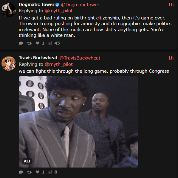Open Dogmatic Tower profile avatar
The width and height of the screenshot is (178, 178).
[9, 10]
